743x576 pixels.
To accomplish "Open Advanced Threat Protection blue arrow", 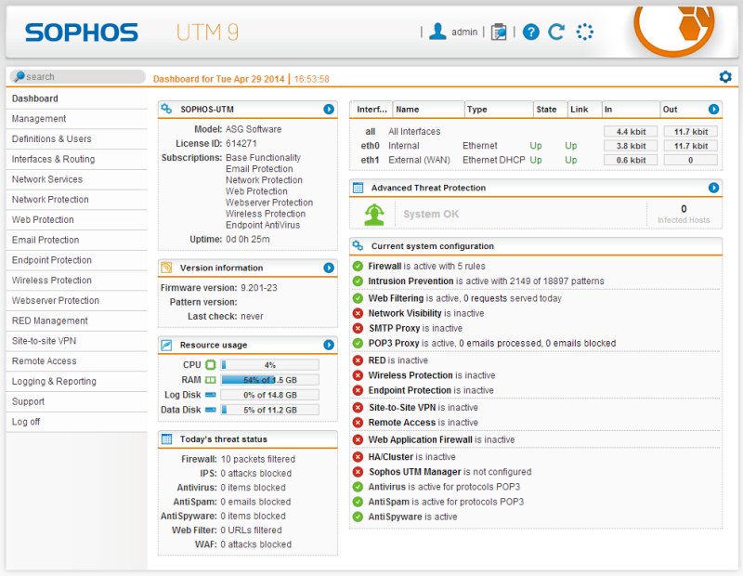I will pos(713,188).
